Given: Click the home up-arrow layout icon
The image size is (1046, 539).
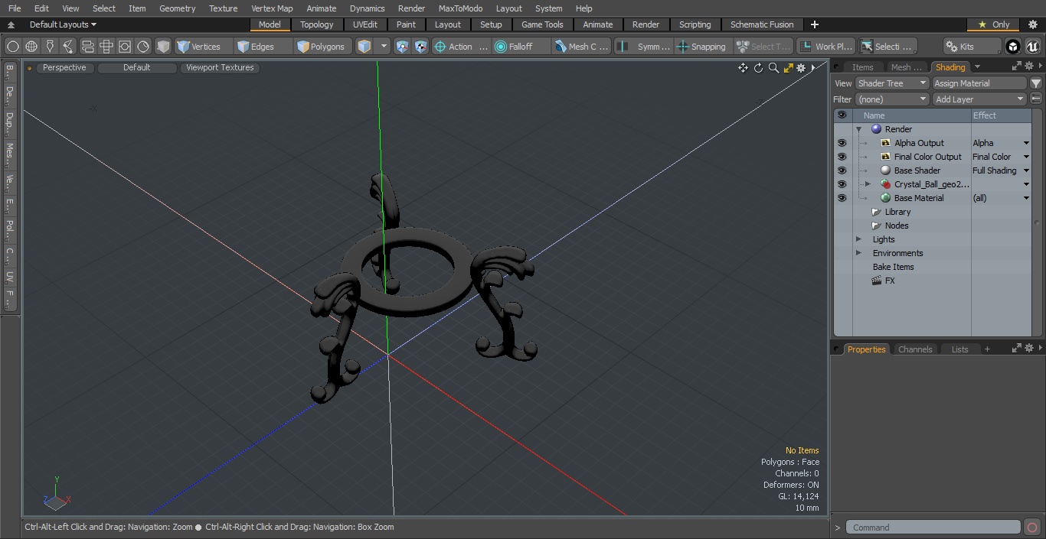Looking at the screenshot, I should coord(11,24).
